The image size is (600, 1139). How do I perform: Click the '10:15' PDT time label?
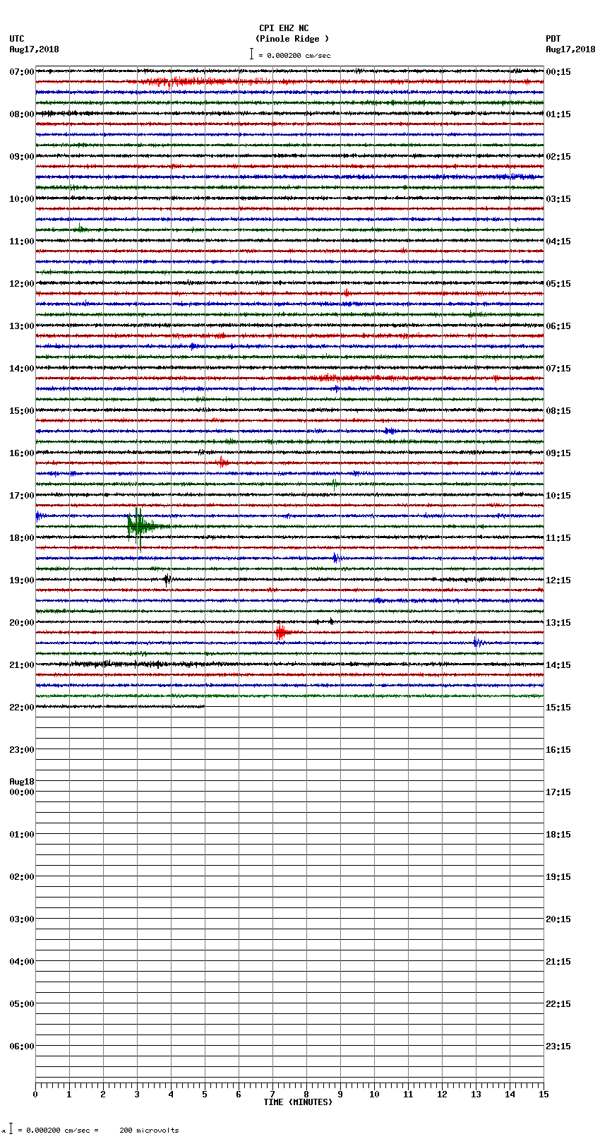click(558, 496)
